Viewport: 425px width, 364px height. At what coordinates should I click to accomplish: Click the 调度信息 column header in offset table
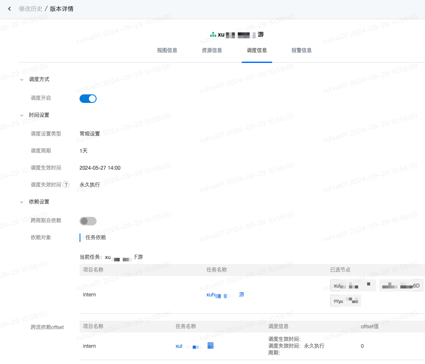click(278, 327)
